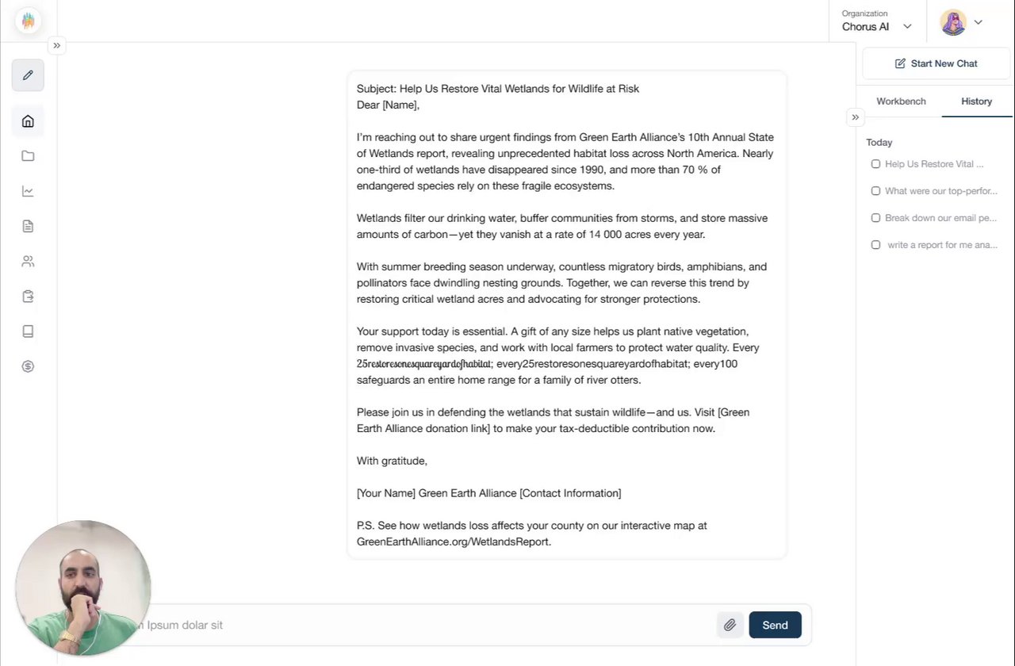This screenshot has height=666, width=1015.
Task: Click the Send button
Action: (x=775, y=625)
